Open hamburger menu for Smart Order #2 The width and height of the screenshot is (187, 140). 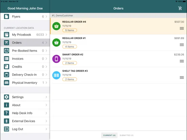[x=182, y=61]
